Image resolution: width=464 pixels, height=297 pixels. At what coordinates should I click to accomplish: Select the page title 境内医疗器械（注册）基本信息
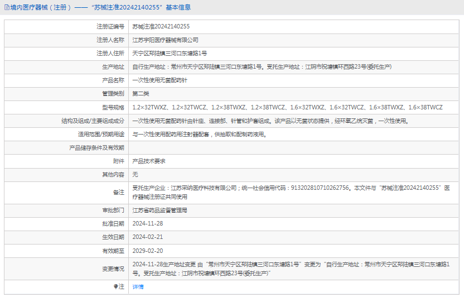100,7
